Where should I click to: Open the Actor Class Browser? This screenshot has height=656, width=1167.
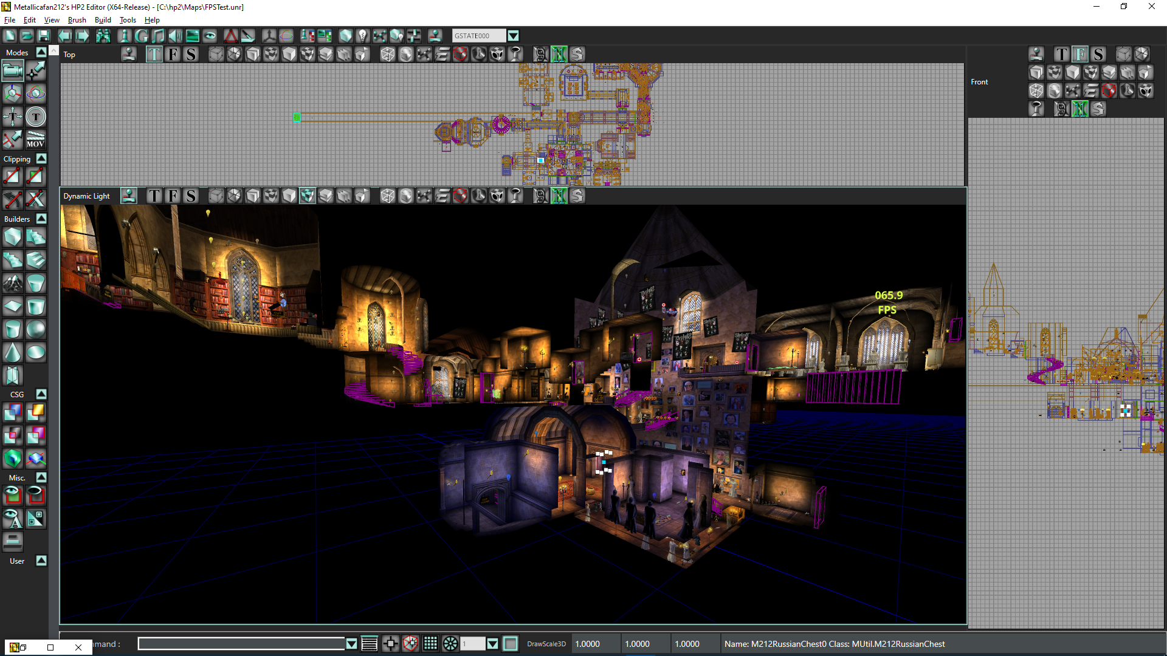click(125, 35)
